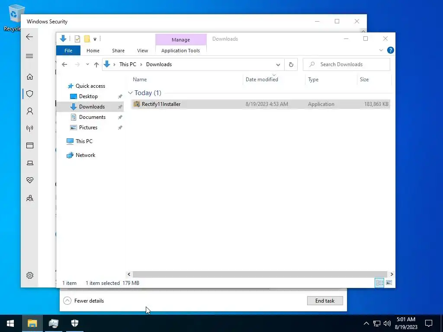Image resolution: width=443 pixels, height=332 pixels.
Task: Select Rectify11Installer file
Action: click(260, 104)
